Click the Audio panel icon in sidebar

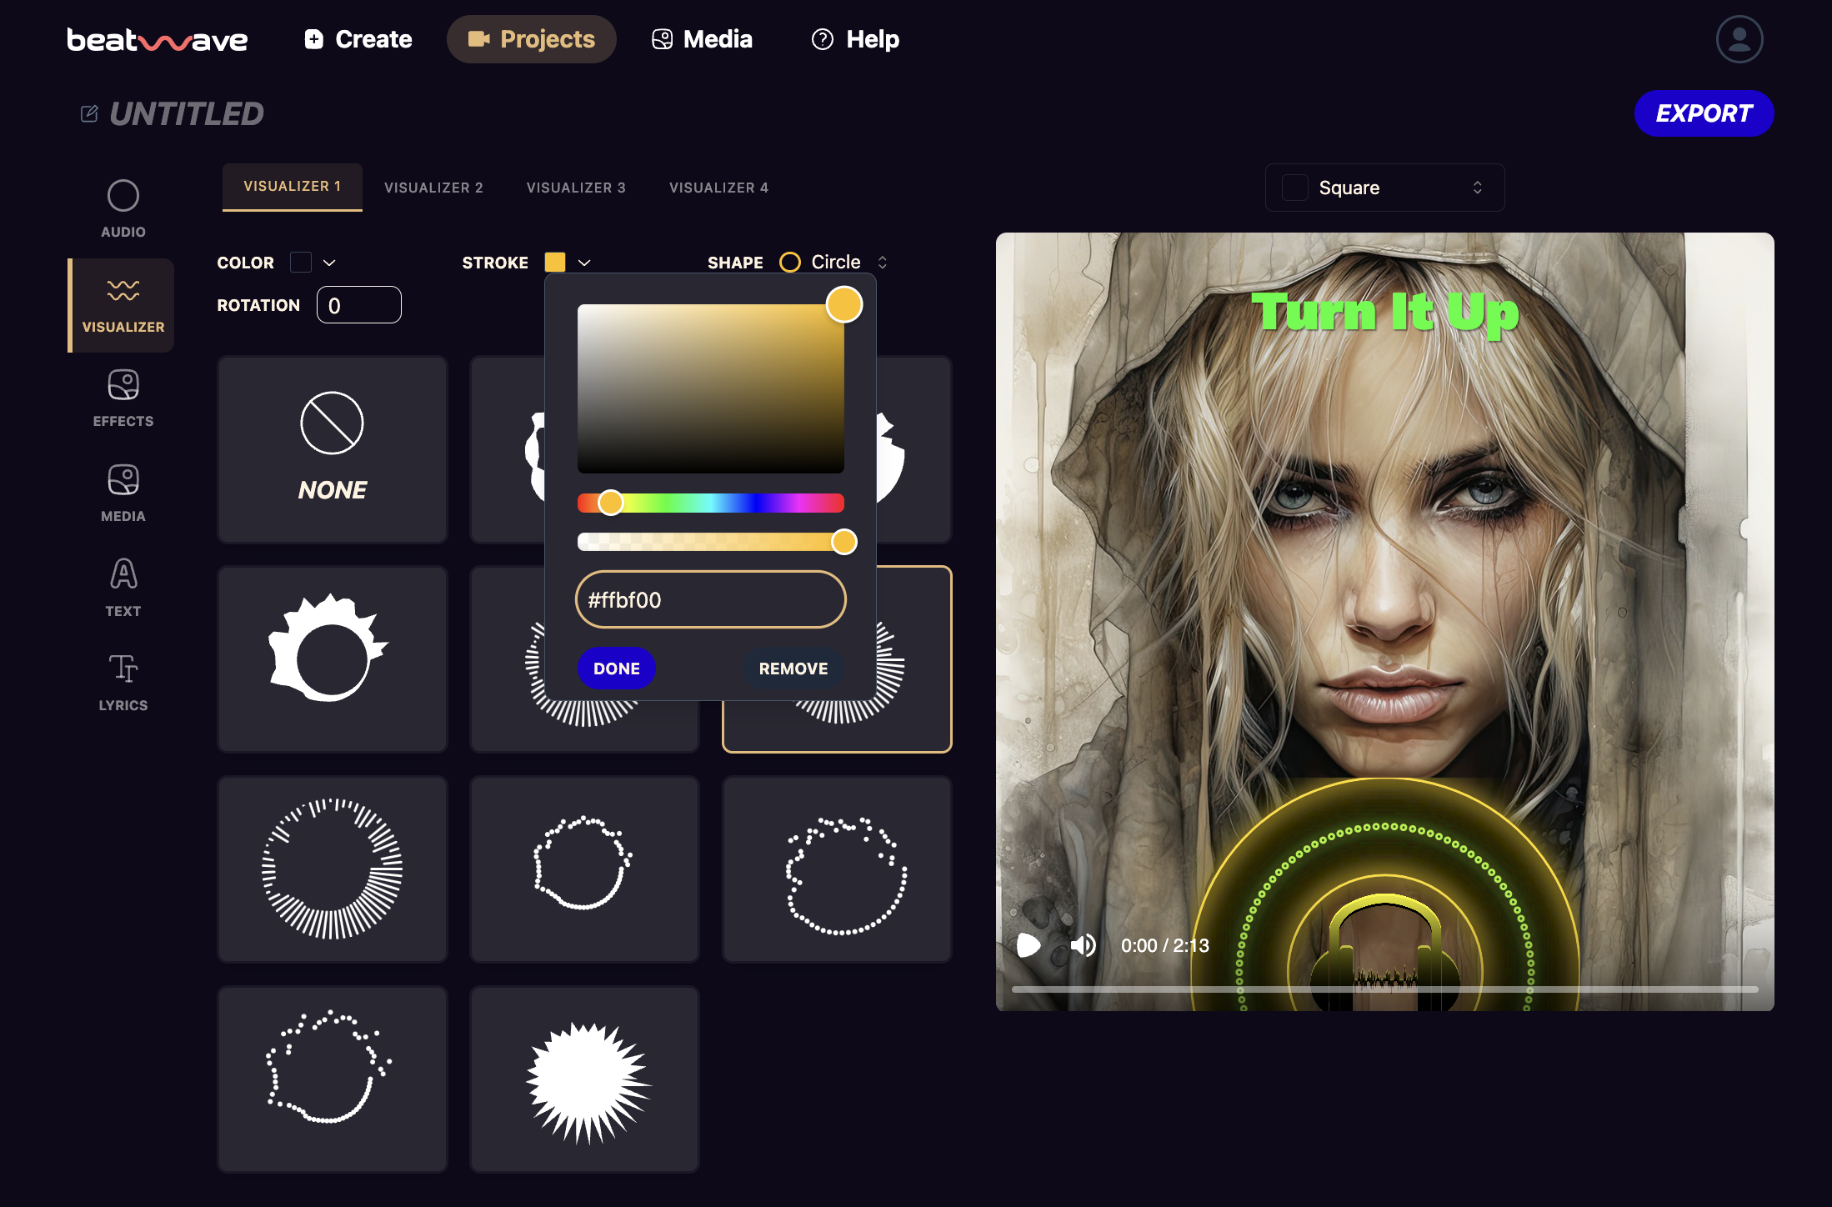pos(121,208)
